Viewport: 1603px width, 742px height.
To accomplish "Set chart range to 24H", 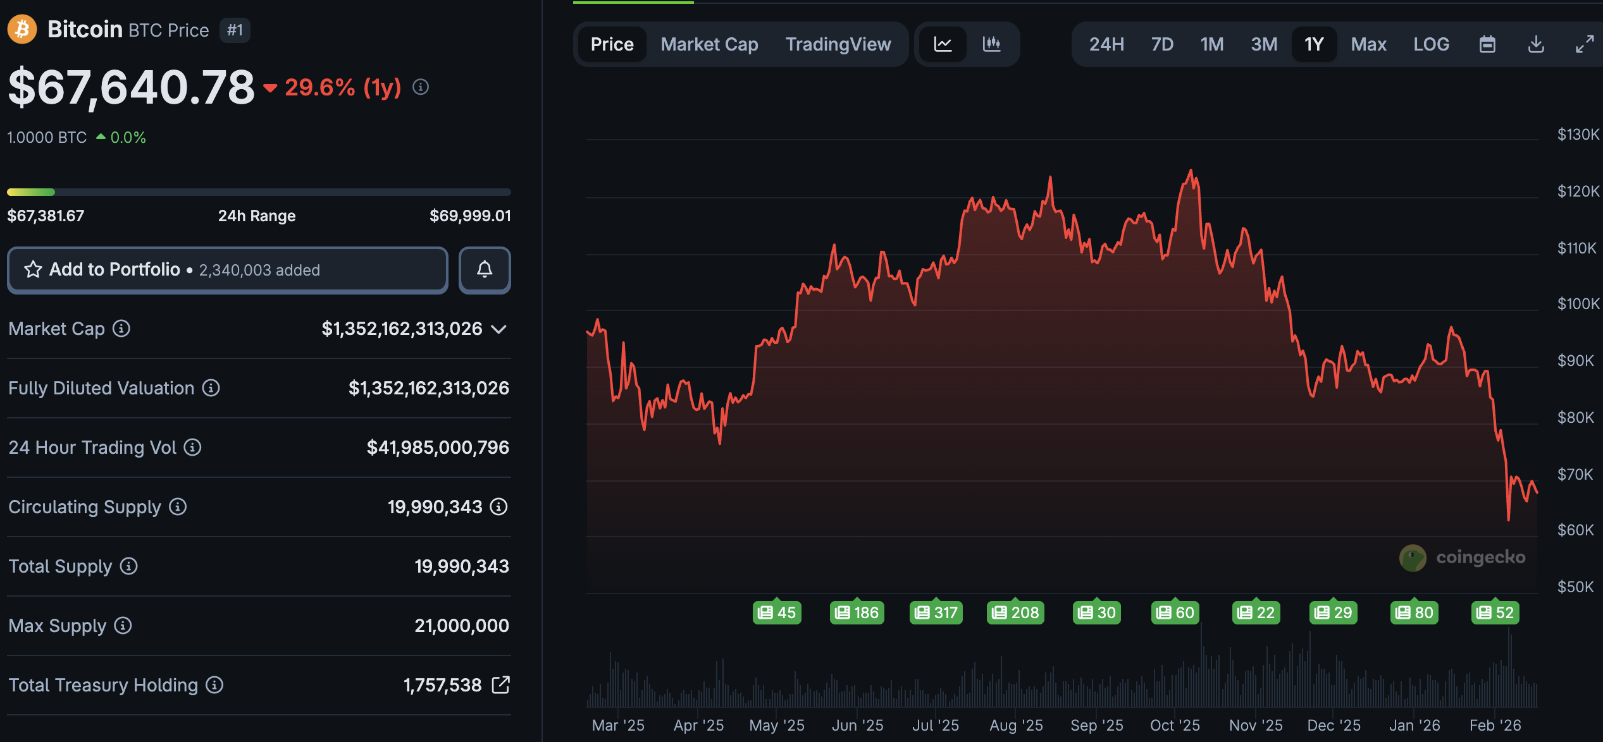I will pos(1106,44).
